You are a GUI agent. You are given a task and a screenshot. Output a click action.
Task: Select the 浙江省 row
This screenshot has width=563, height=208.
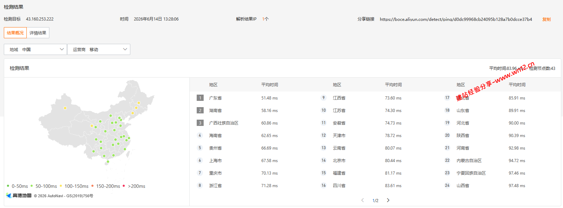(252, 186)
